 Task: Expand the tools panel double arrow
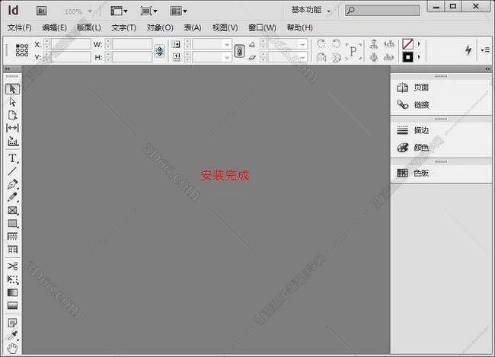pos(8,69)
